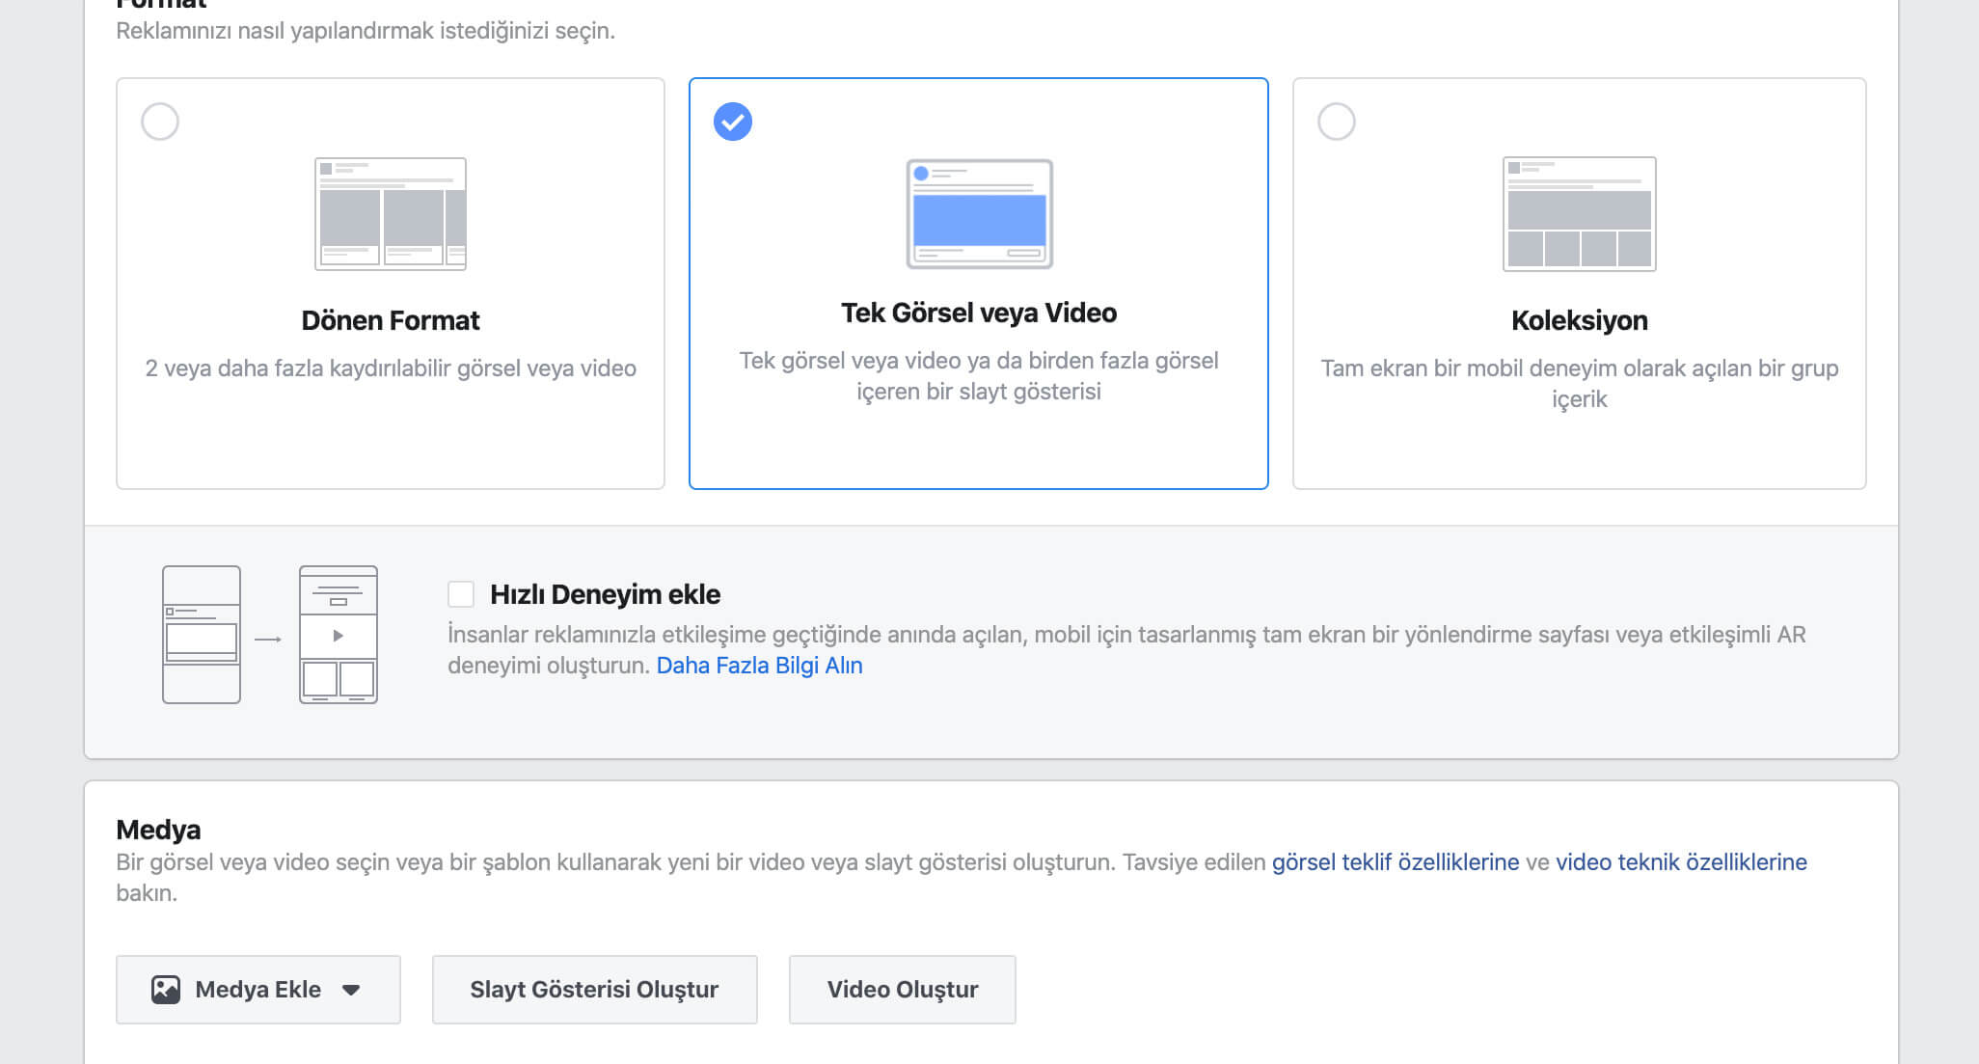Viewport: 1979px width, 1064px height.
Task: Click the Dönen Format carousel illustration icon
Action: [391, 214]
